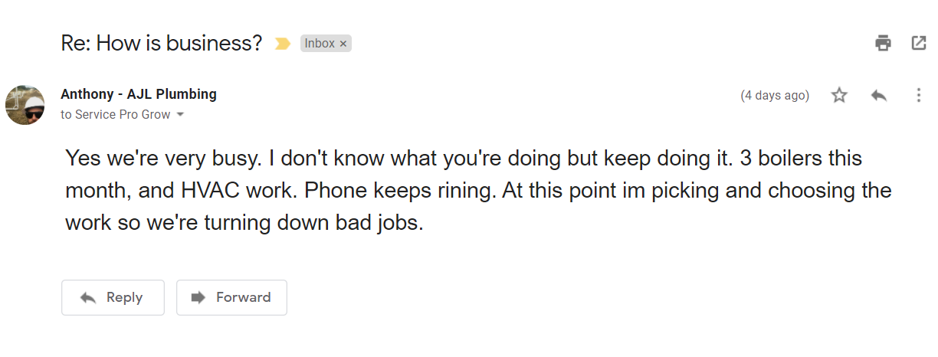
Task: Click the arrow icon inside the Forward button
Action: (x=198, y=298)
